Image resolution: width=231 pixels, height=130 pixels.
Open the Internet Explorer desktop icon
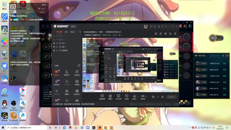coord(4,92)
